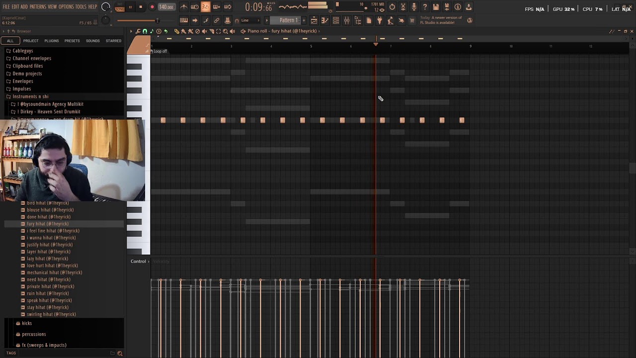Toggle the piano roll snap magnet
The image size is (636, 358).
pyautogui.click(x=145, y=31)
